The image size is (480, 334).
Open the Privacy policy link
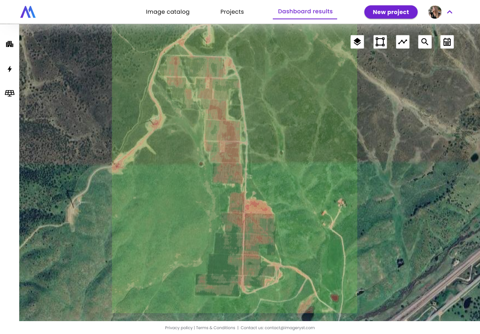[x=179, y=328]
